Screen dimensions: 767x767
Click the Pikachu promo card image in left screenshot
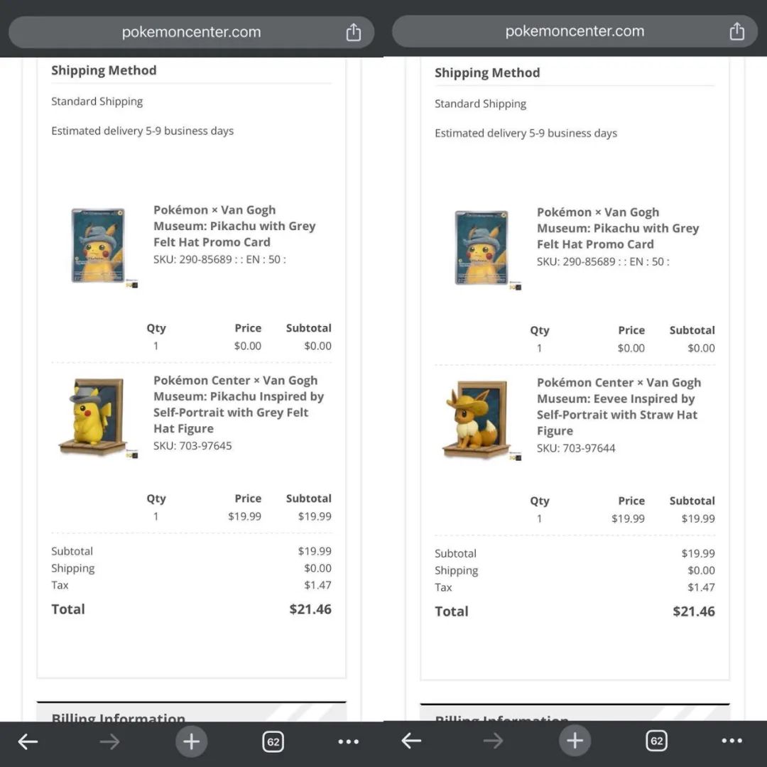[98, 246]
